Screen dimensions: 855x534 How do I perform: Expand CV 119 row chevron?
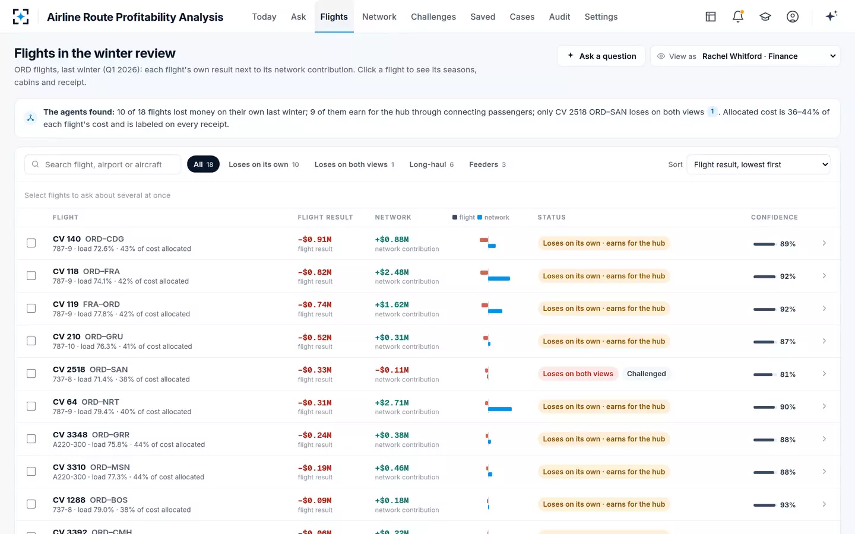tap(824, 309)
